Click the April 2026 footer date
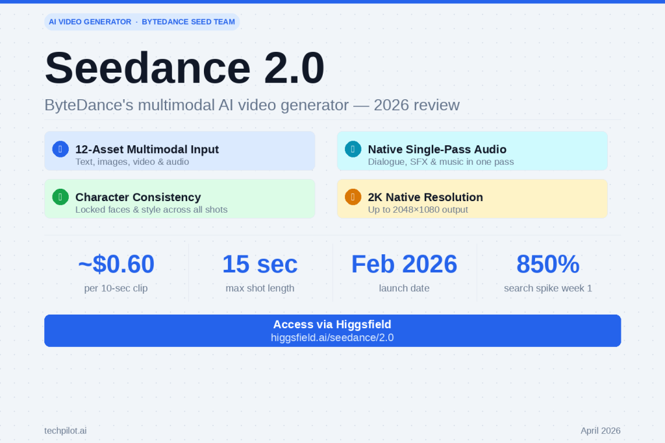 point(600,431)
